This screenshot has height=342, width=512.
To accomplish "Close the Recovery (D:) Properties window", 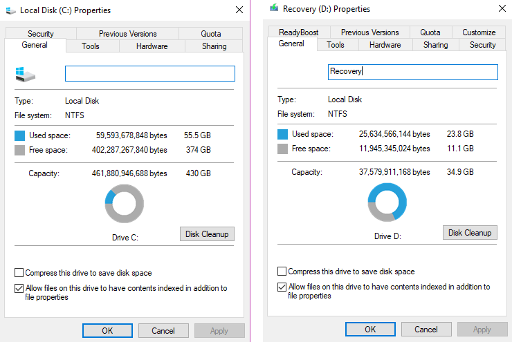I will click(502, 8).
